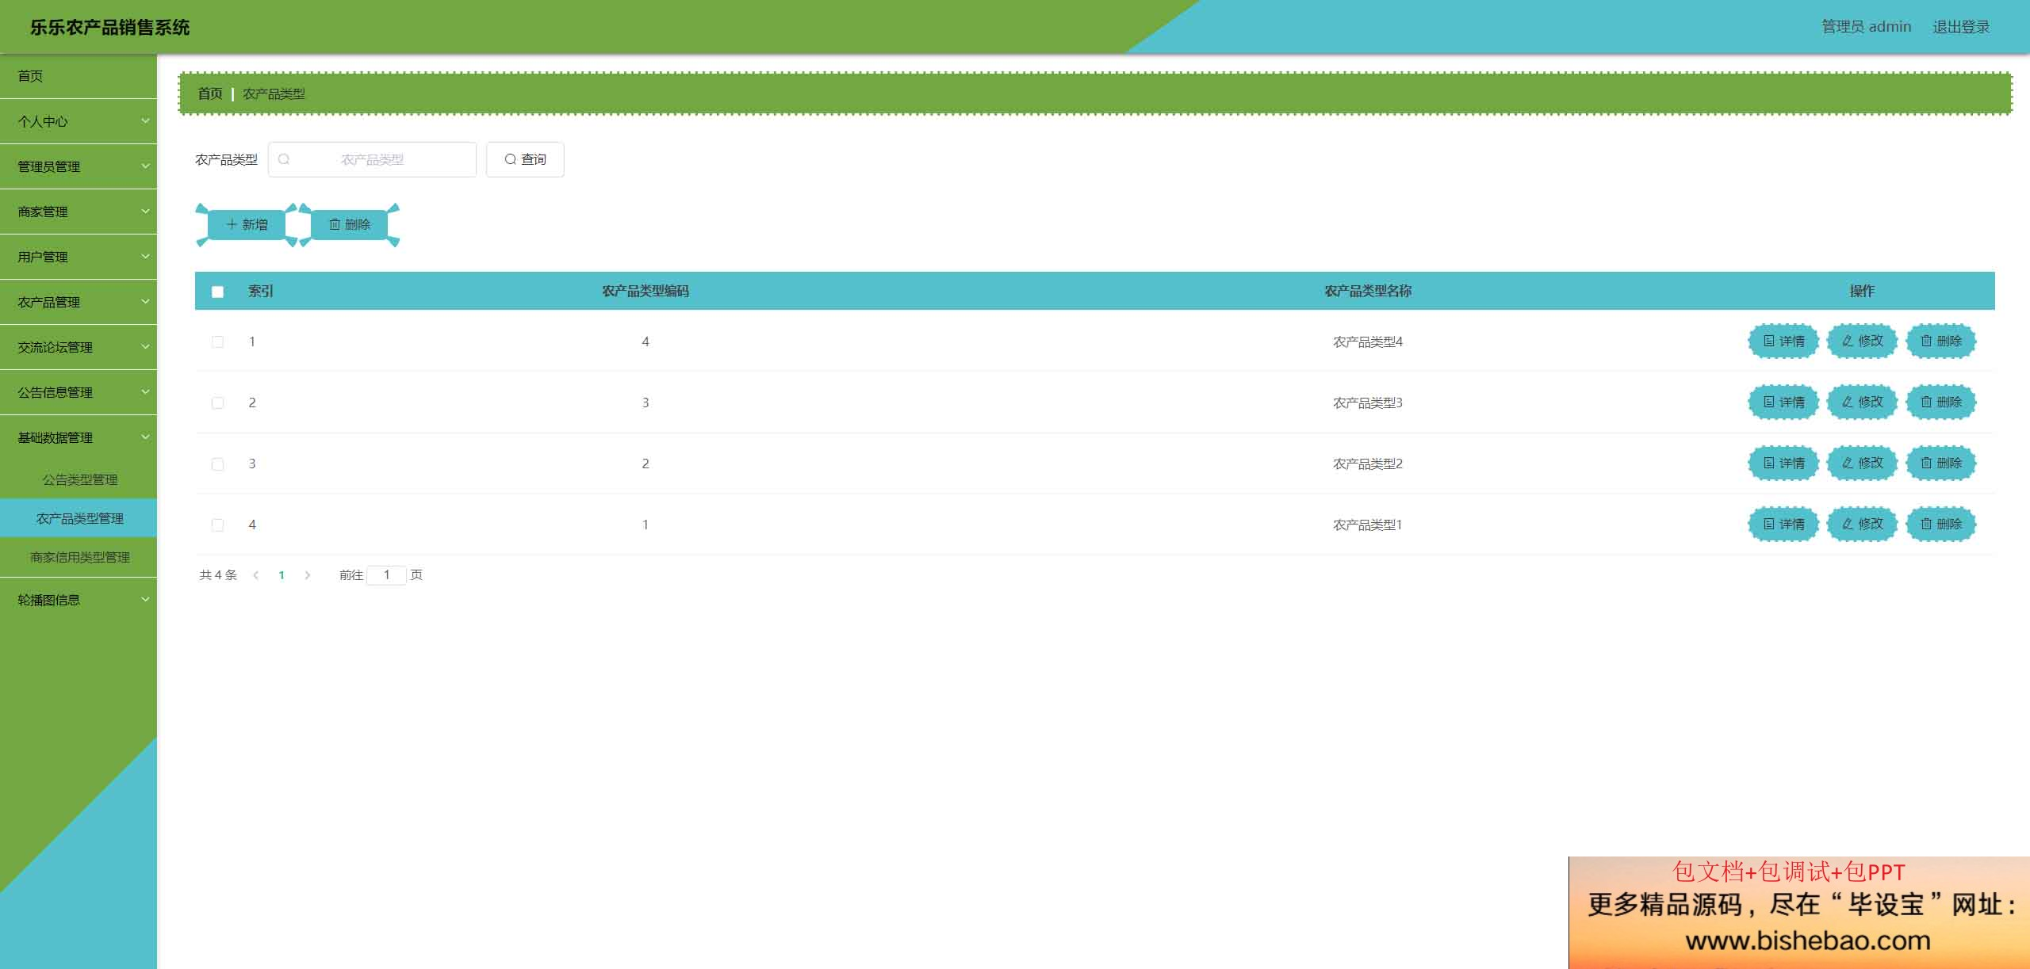Open 商家信用类型管理 submenu item

pos(79,557)
